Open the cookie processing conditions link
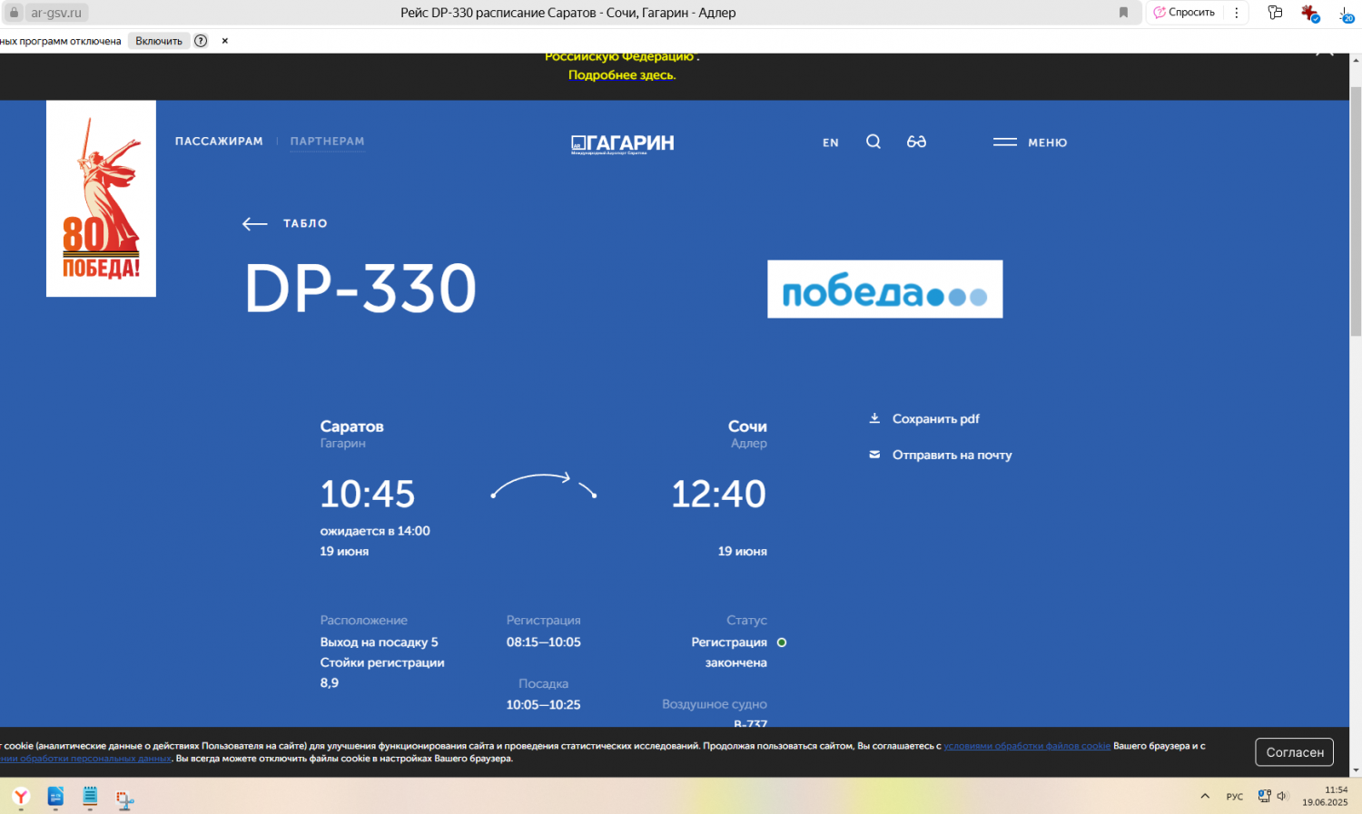1362x814 pixels. (1027, 746)
